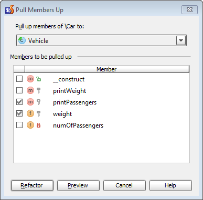Image resolution: width=203 pixels, height=200 pixels.
Task: Uncheck the printPassengers checkbox
Action: click(x=19, y=102)
